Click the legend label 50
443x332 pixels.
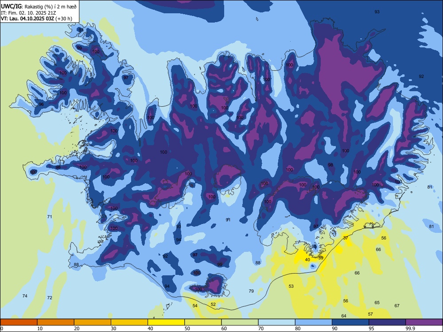(x=187, y=328)
